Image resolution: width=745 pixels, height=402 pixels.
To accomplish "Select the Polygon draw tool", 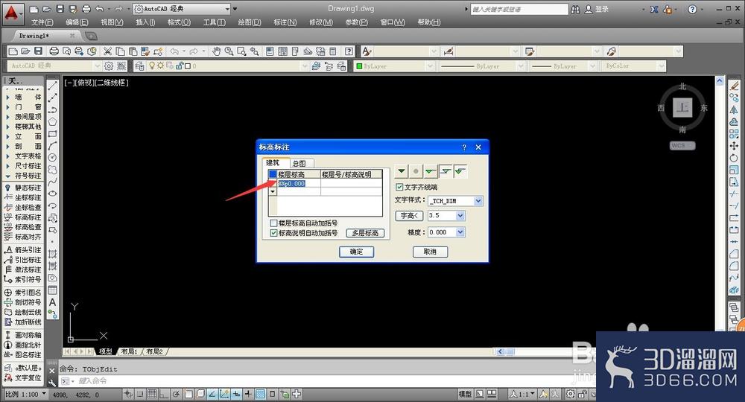I will point(53,122).
